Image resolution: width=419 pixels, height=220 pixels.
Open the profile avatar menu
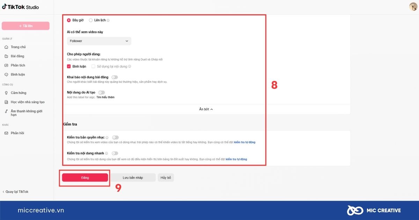tap(413, 7)
